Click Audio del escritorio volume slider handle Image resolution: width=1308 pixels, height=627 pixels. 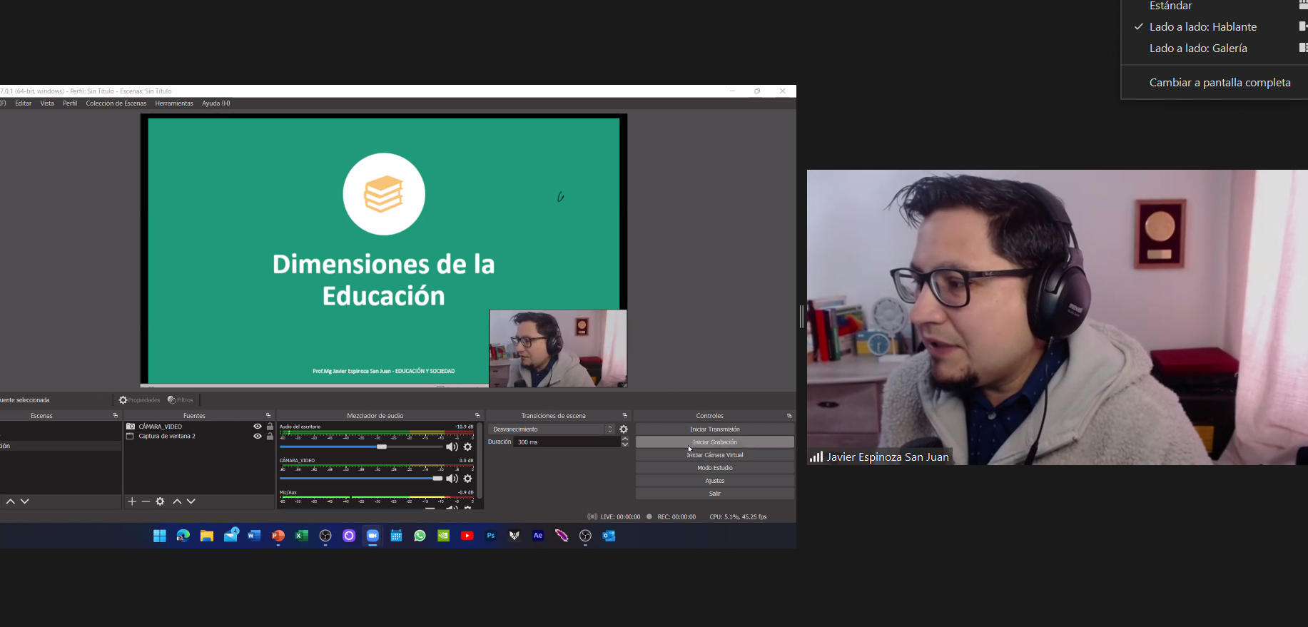click(382, 447)
